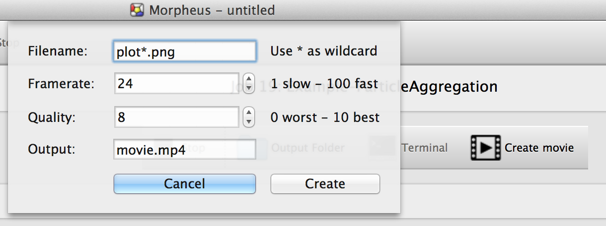The image size is (606, 226).
Task: Click the "Use * as wildcard" hint text
Action: [x=323, y=51]
